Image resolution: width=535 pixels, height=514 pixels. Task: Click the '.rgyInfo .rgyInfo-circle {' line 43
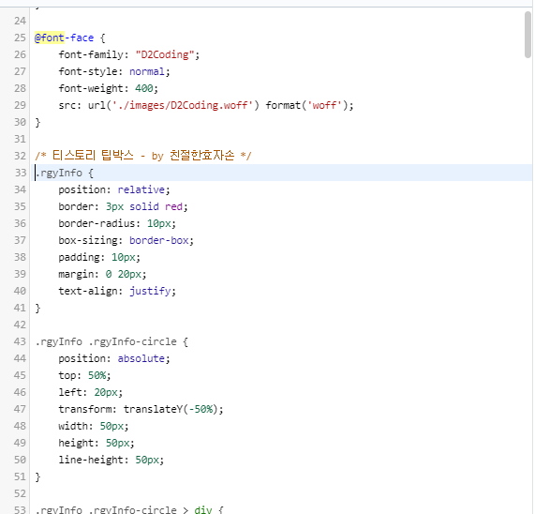(111, 341)
